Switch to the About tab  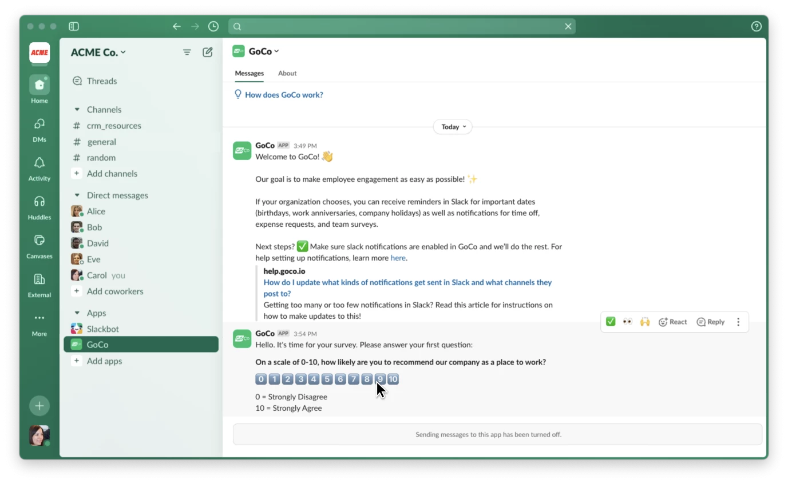pos(287,73)
